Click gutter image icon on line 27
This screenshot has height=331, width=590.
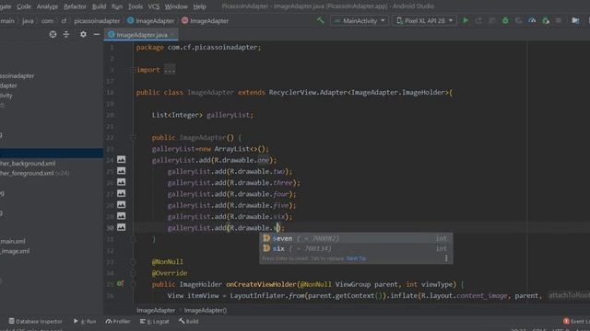(x=121, y=193)
